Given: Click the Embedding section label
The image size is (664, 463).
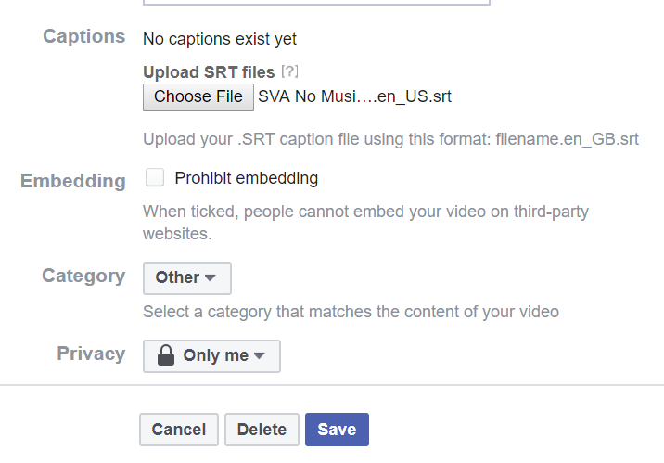Looking at the screenshot, I should tap(73, 181).
